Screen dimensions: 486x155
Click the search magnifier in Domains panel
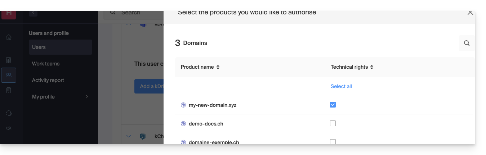467,43
